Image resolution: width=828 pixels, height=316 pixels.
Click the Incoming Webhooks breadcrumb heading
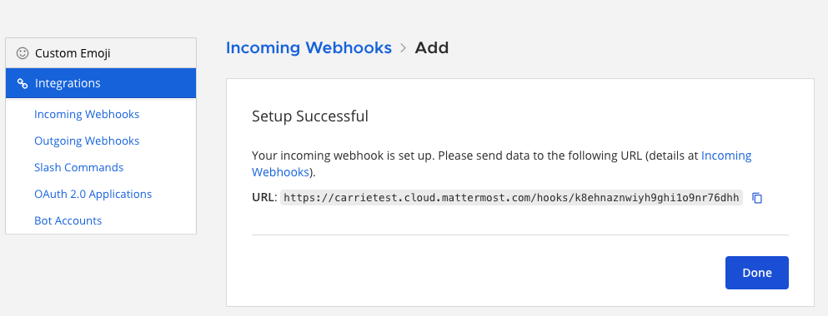tap(309, 48)
